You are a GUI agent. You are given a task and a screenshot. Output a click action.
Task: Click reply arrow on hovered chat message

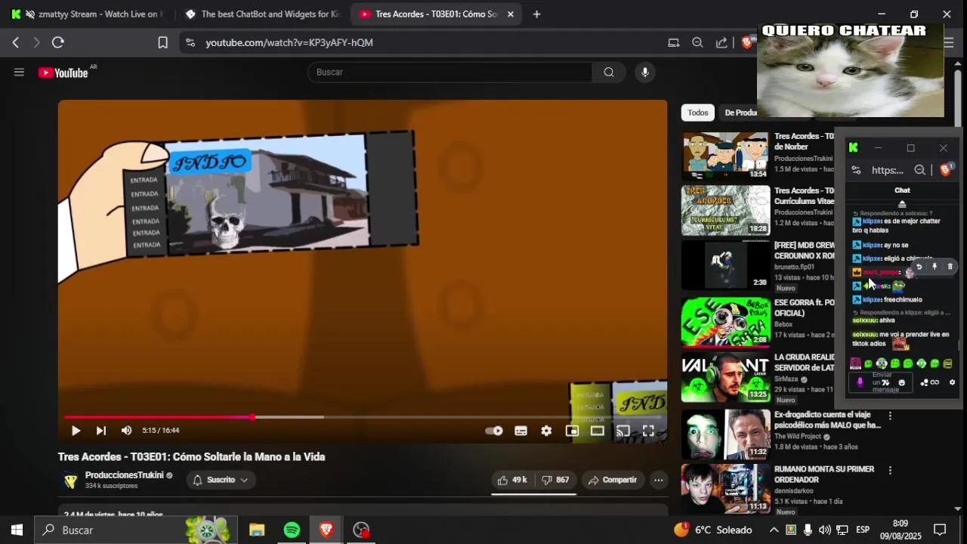[919, 267]
